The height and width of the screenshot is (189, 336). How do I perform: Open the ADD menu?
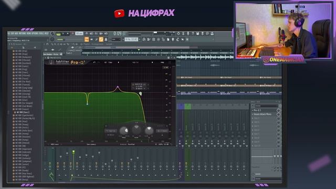(17, 34)
